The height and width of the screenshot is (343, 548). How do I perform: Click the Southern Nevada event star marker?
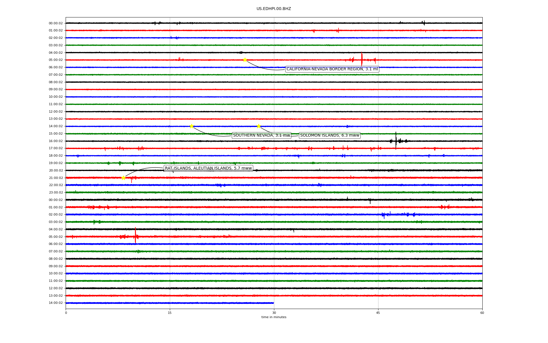192,126
